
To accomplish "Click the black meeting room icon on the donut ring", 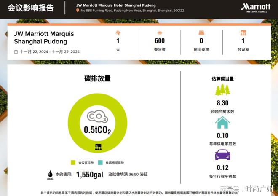I will click(99, 147).
